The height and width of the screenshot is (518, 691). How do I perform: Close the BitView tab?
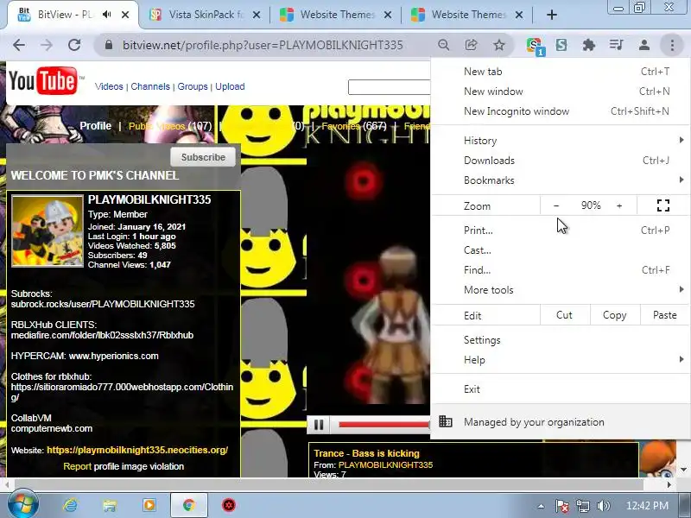125,15
